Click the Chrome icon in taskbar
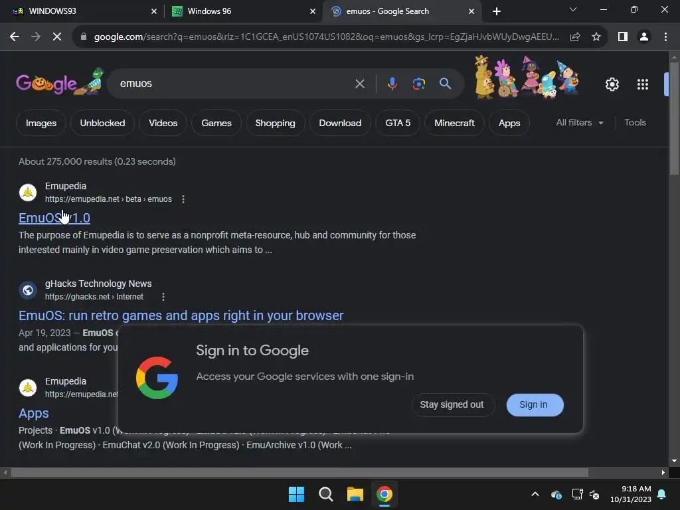The width and height of the screenshot is (680, 510). 384,494
